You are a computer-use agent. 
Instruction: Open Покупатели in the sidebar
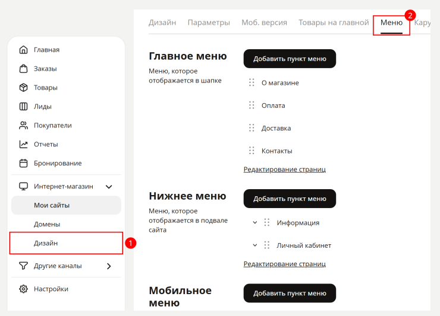point(66,126)
